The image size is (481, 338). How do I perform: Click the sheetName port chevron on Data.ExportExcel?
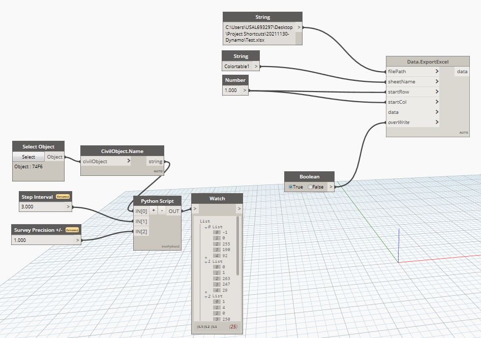pos(437,81)
